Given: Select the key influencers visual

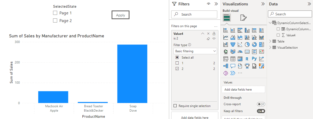Looking at the screenshot, I should click(x=262, y=59).
